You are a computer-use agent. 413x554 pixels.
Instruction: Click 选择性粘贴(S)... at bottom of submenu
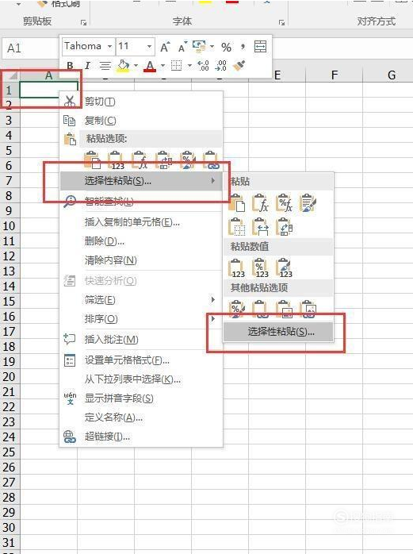tap(278, 332)
